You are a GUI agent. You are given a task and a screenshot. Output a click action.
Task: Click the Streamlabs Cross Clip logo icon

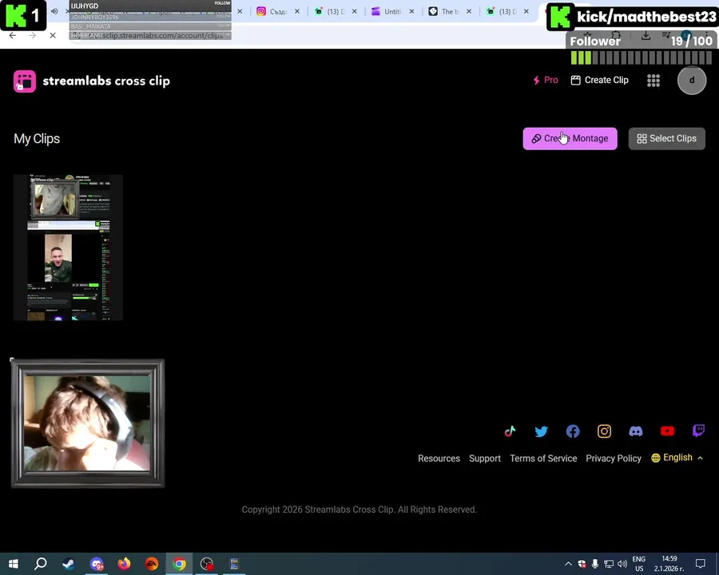(x=25, y=81)
